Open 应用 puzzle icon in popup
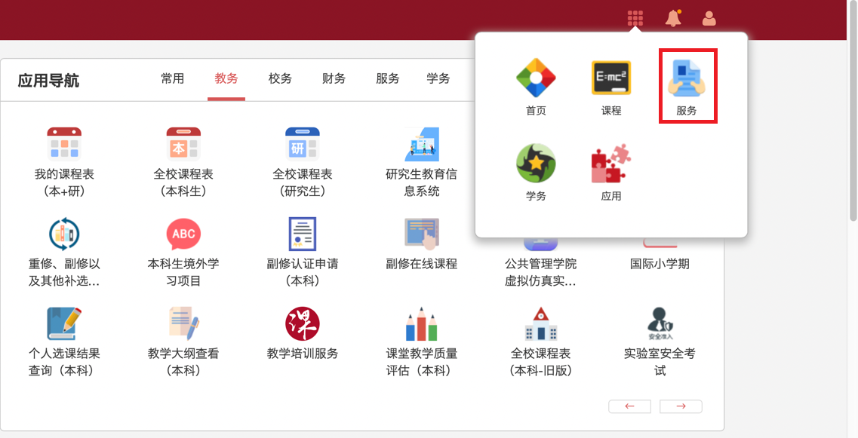858x438 pixels. pos(611,164)
